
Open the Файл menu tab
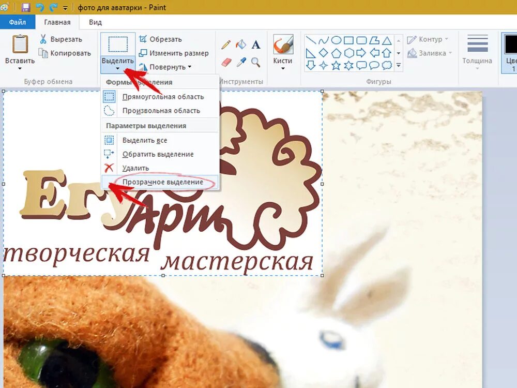[x=18, y=22]
